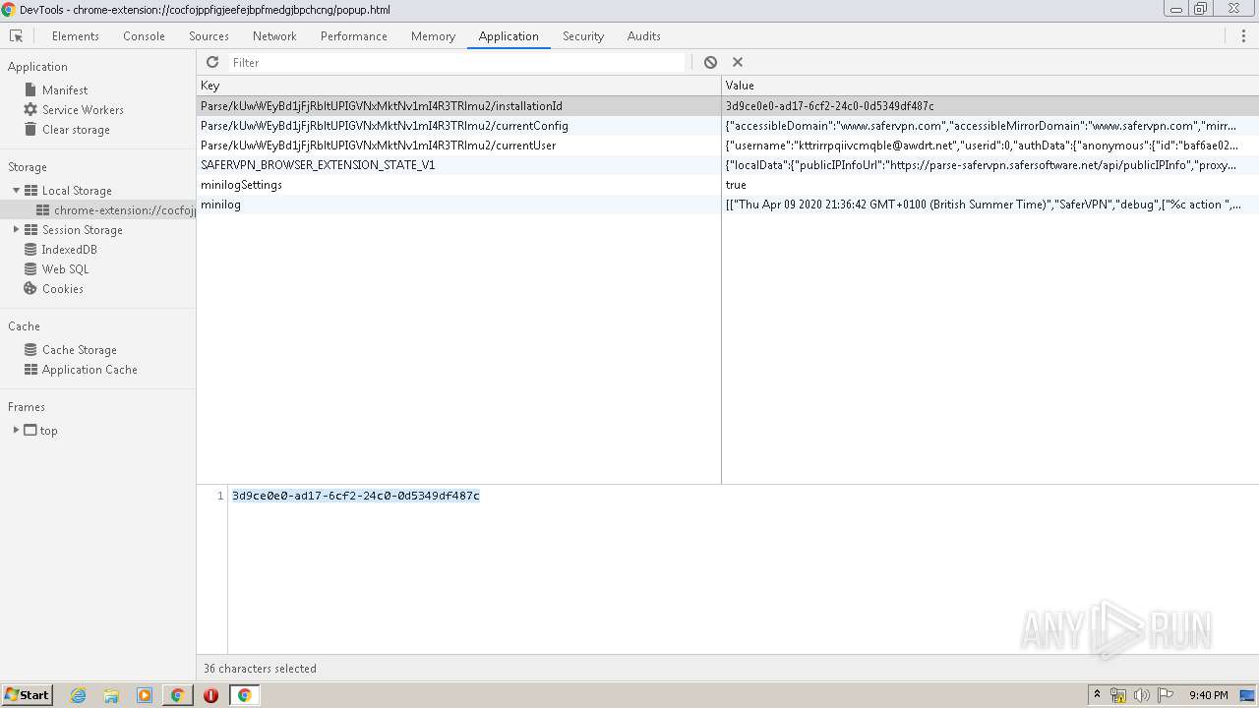The width and height of the screenshot is (1259, 708).
Task: Open Application Cache item
Action: point(90,370)
